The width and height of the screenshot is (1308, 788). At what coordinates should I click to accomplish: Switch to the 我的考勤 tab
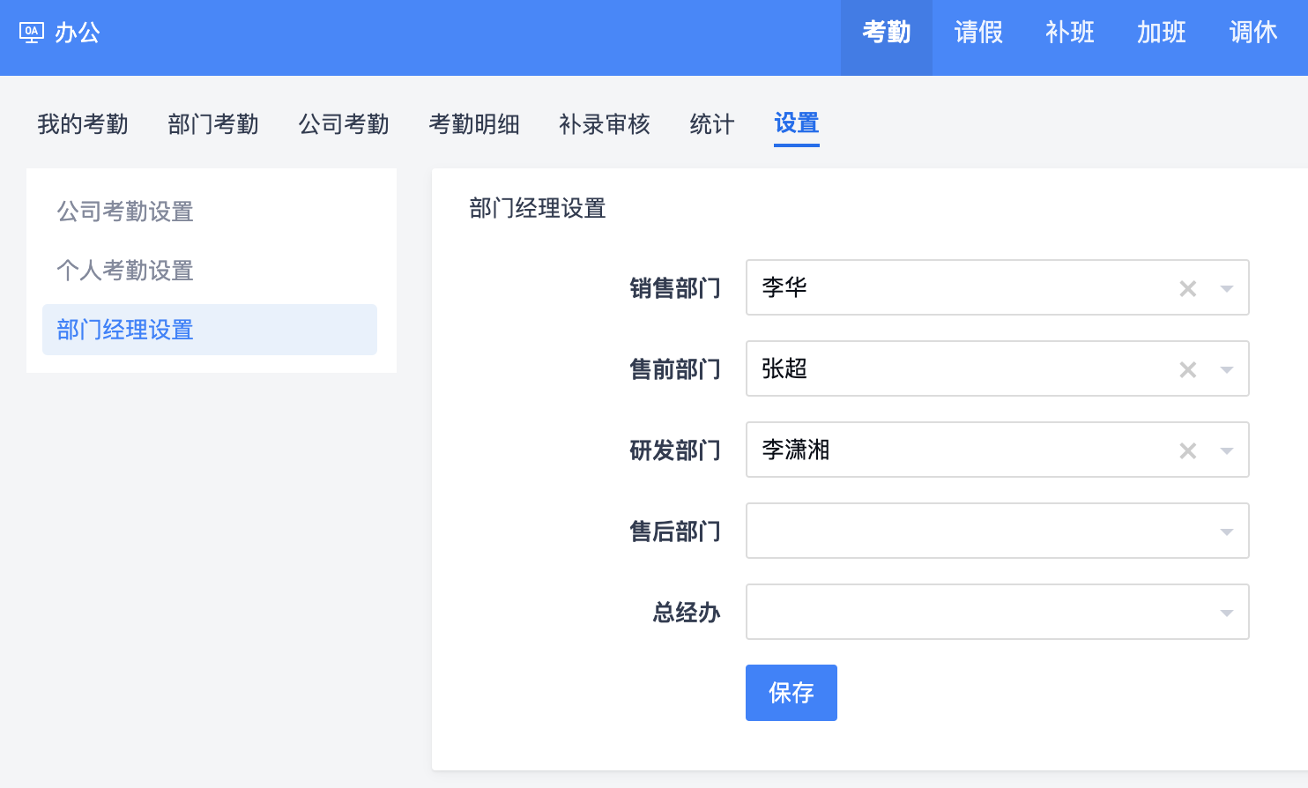tap(83, 124)
